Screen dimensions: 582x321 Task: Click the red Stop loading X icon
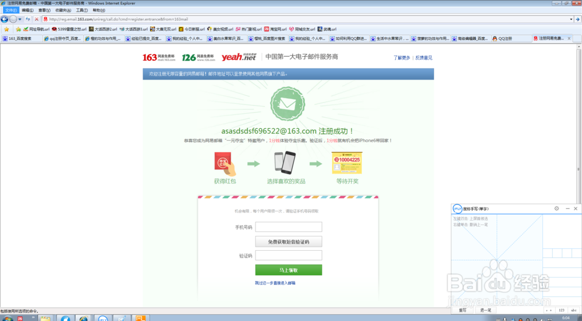[x=36, y=19]
